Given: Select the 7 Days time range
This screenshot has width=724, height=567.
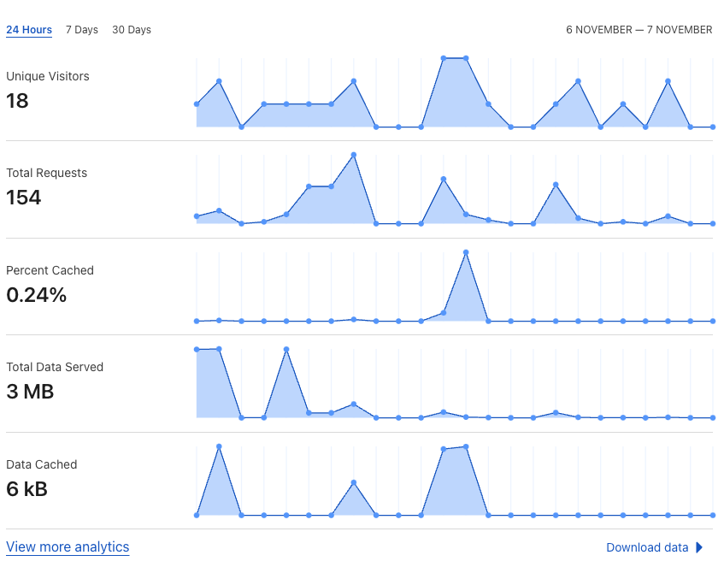Looking at the screenshot, I should coord(82,30).
